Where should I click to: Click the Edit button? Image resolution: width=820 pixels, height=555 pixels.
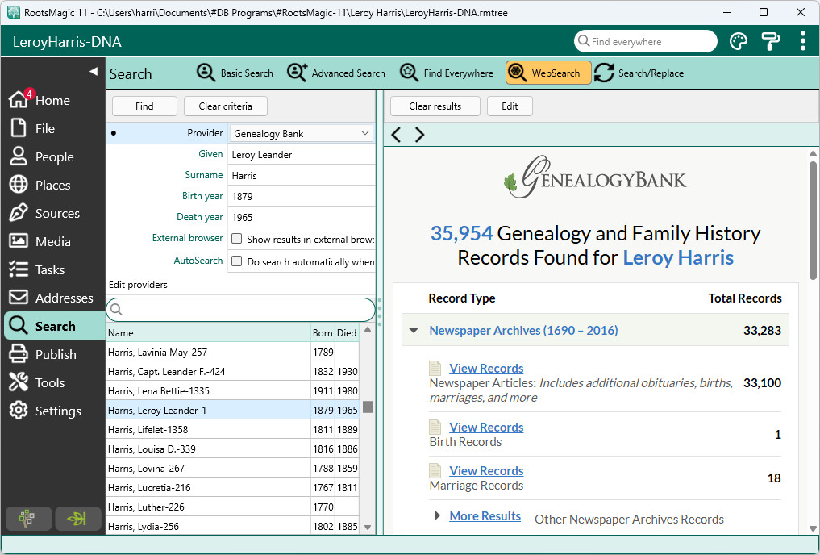coord(510,106)
